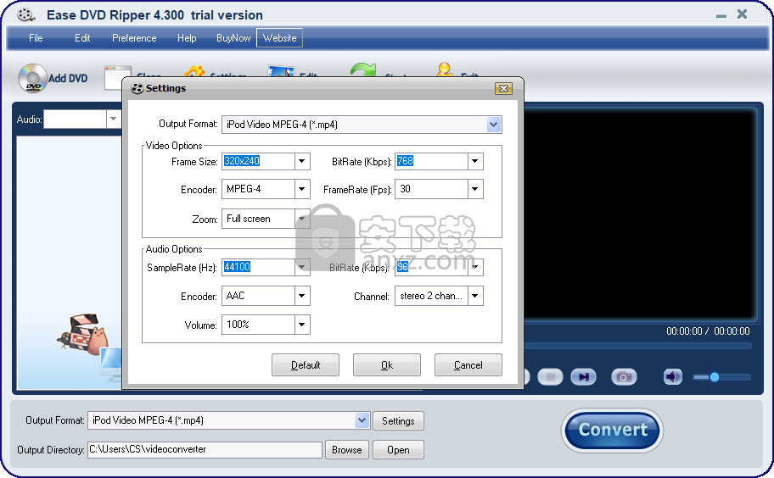This screenshot has width=774, height=478.
Task: Mute audio with the speaker icon
Action: click(672, 377)
